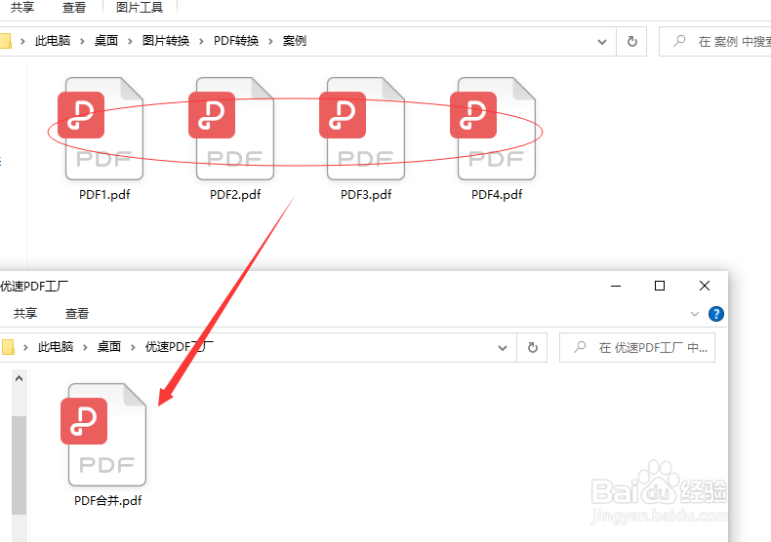The height and width of the screenshot is (542, 771).
Task: Click the 优速PDF工厂 window title
Action: click(34, 287)
